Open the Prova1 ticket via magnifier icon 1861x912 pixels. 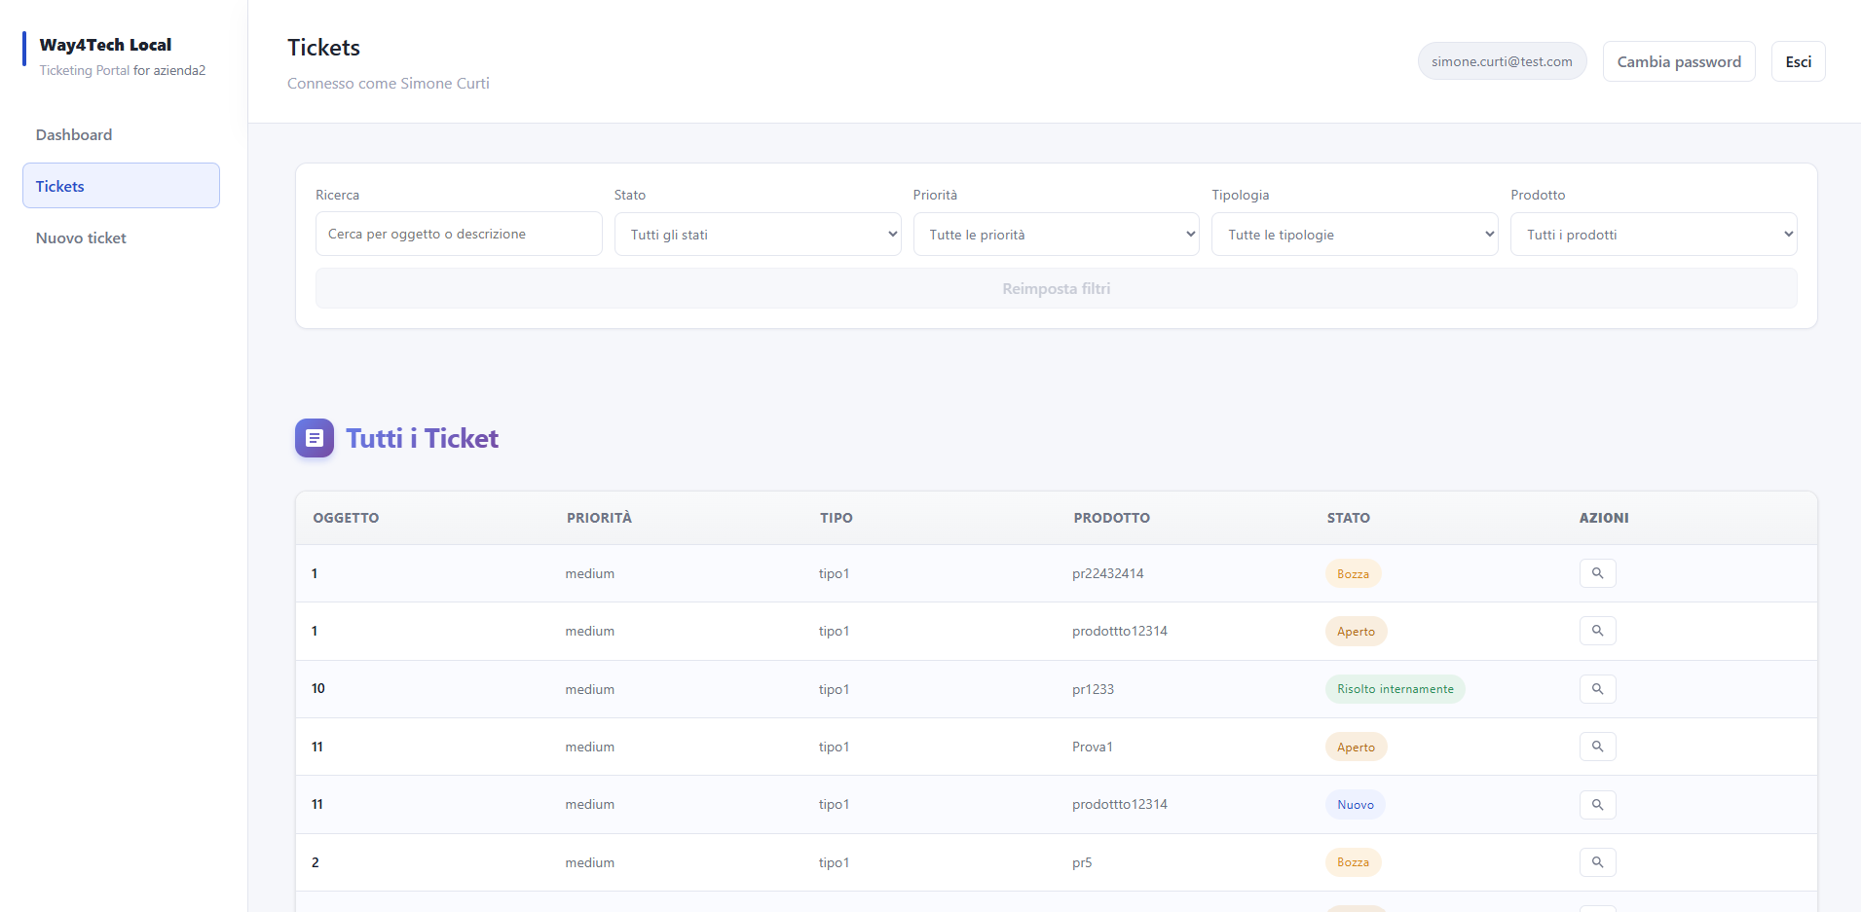coord(1597,747)
